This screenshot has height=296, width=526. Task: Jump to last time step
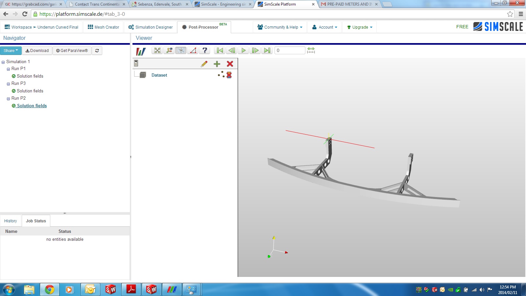[267, 50]
